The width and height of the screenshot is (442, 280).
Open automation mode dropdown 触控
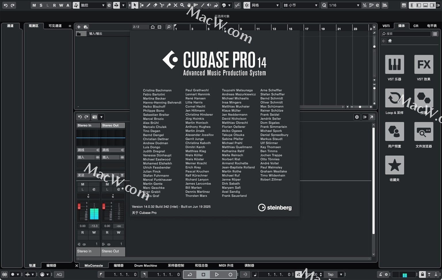(92, 5)
